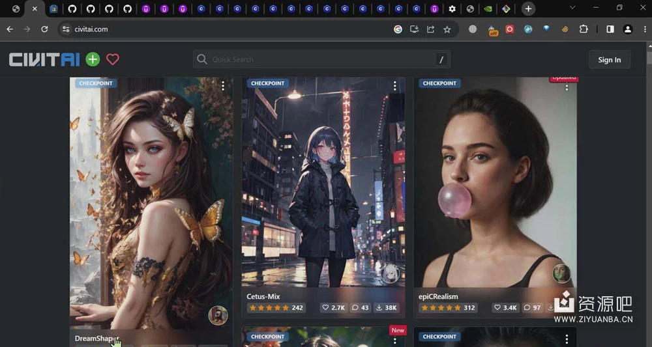Click the DreamShaper creator avatar

pos(218,316)
